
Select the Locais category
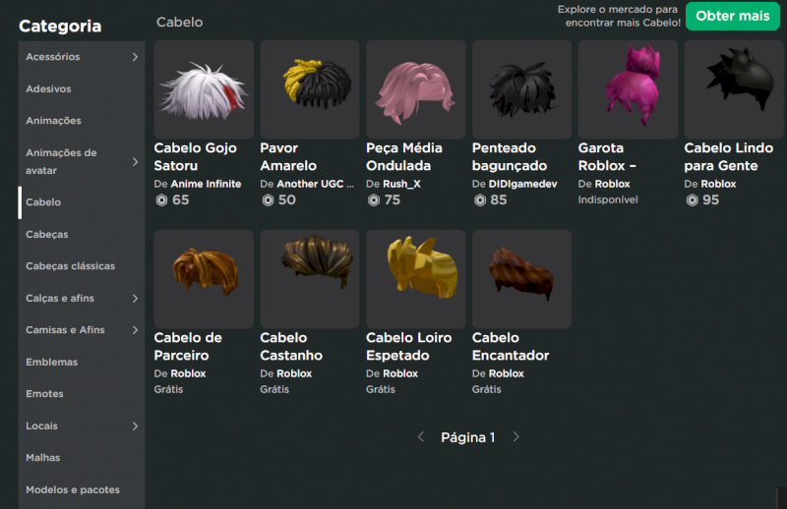[x=82, y=425]
